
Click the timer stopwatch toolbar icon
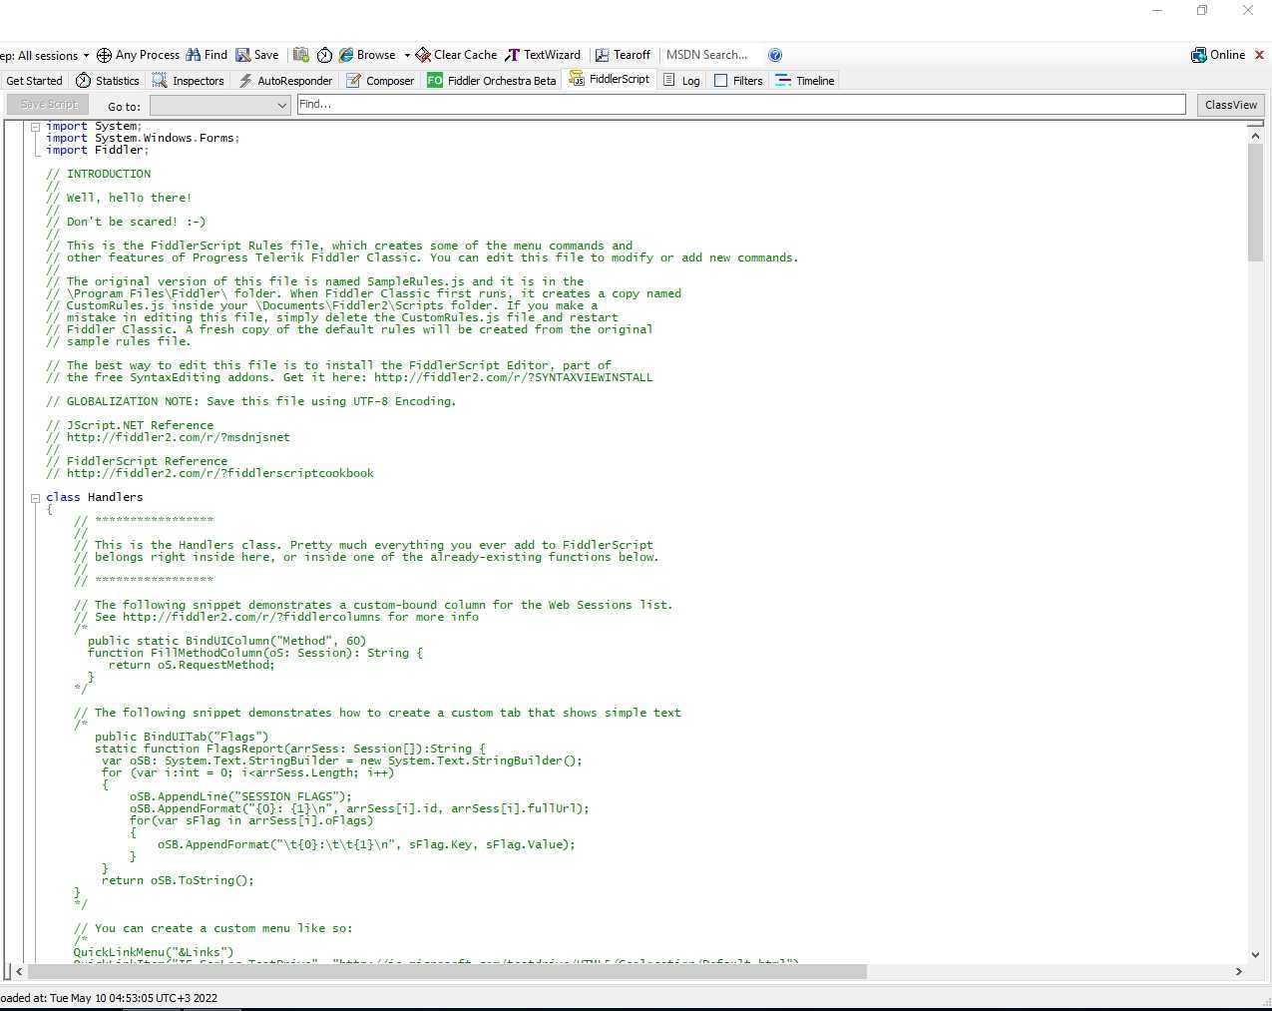(324, 56)
